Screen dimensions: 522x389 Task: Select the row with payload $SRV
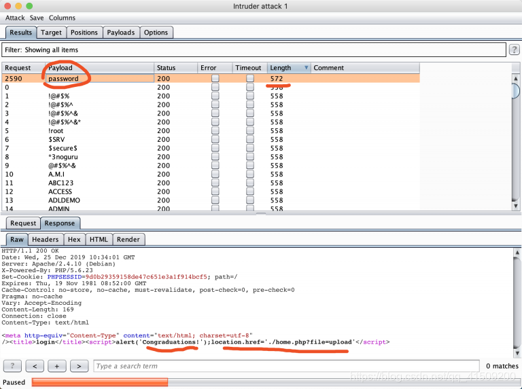[x=211, y=139]
